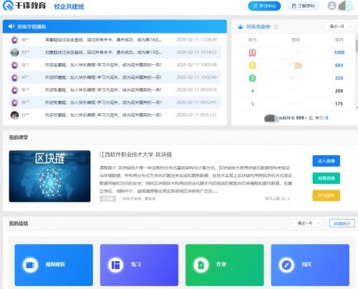This screenshot has width=358, height=289.
Task: Click the 603 score in the ranking
Action: [x=339, y=65]
